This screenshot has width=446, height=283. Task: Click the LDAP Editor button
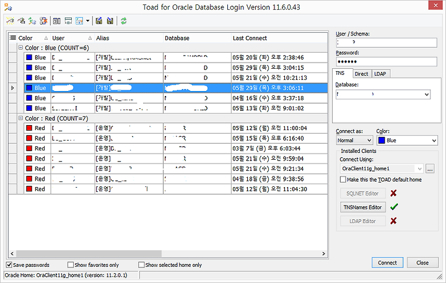coord(362,220)
